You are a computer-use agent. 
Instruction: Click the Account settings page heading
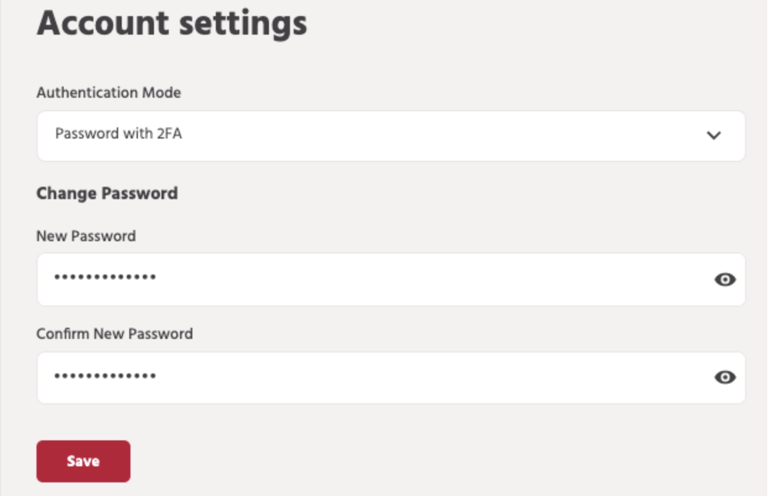pyautogui.click(x=172, y=24)
